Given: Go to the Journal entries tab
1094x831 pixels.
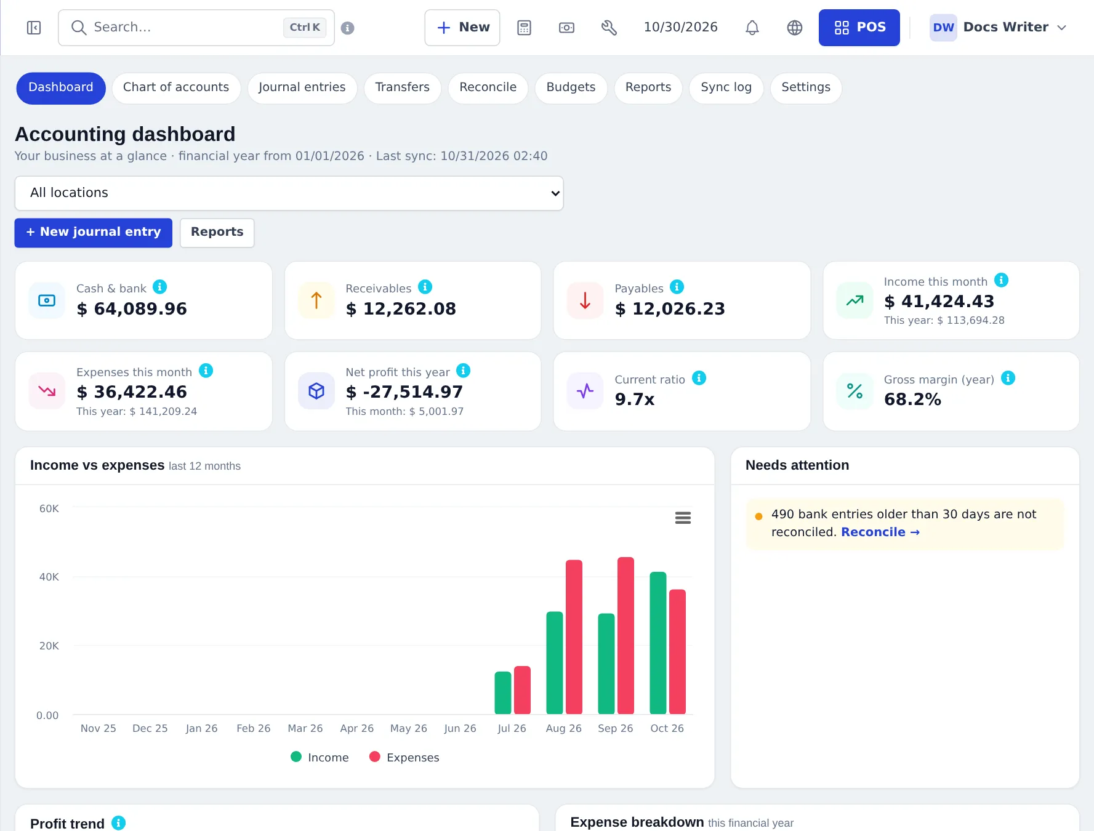Looking at the screenshot, I should coord(302,87).
